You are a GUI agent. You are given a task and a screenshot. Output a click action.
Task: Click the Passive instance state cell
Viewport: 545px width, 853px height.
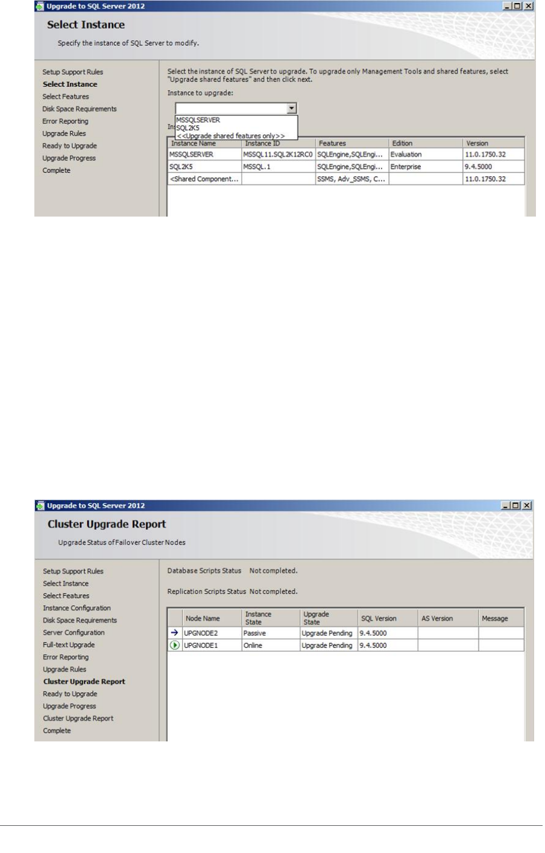(x=271, y=633)
